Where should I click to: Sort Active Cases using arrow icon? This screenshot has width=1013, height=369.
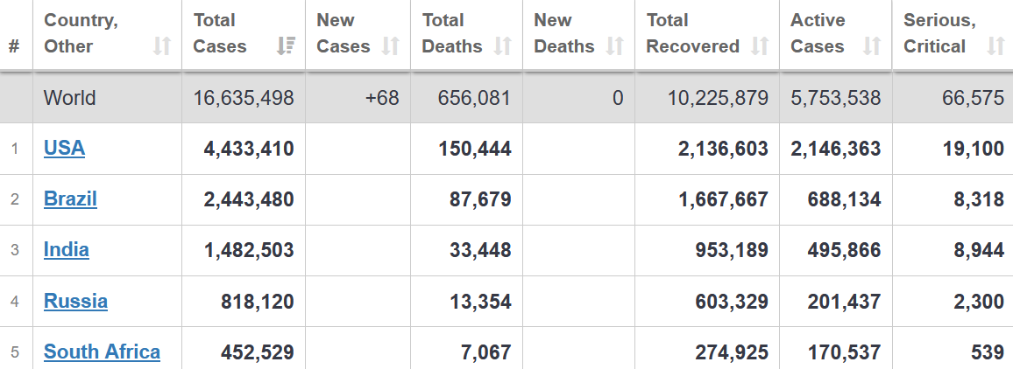pyautogui.click(x=872, y=46)
